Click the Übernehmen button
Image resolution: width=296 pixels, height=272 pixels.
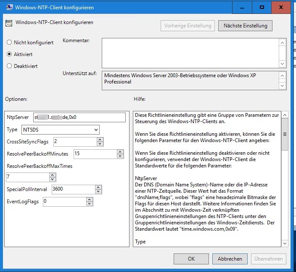pos(268,259)
